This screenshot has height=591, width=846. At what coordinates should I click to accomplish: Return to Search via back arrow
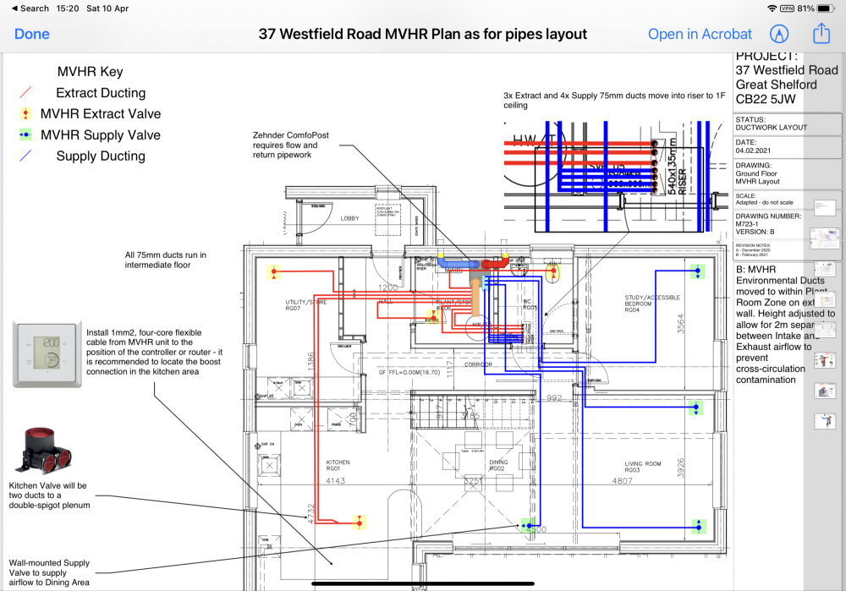tap(30, 8)
